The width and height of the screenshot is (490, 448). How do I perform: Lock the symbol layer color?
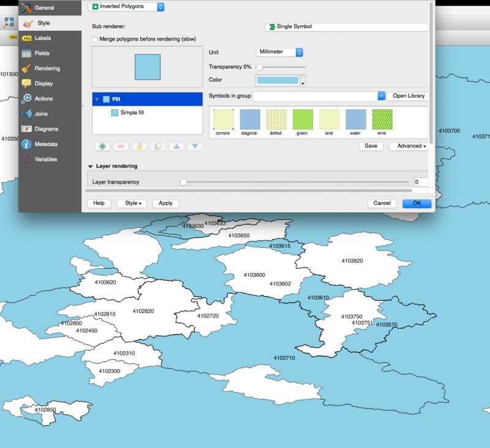coord(139,146)
